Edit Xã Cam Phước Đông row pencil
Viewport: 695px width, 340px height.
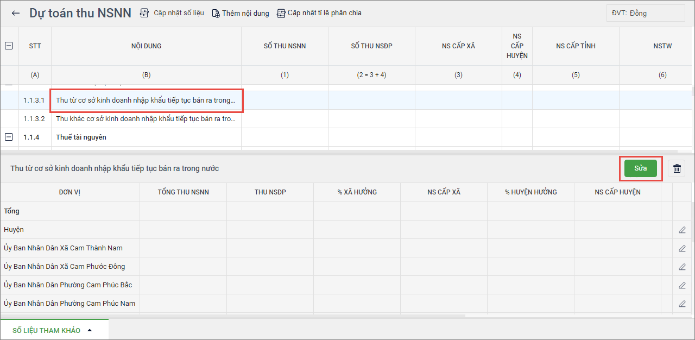click(x=682, y=267)
